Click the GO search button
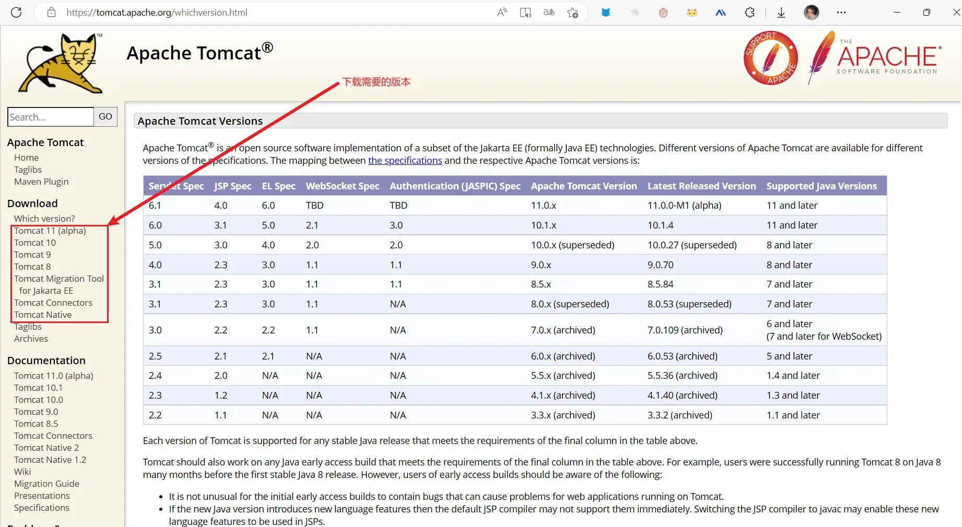Image resolution: width=962 pixels, height=527 pixels. click(x=105, y=117)
